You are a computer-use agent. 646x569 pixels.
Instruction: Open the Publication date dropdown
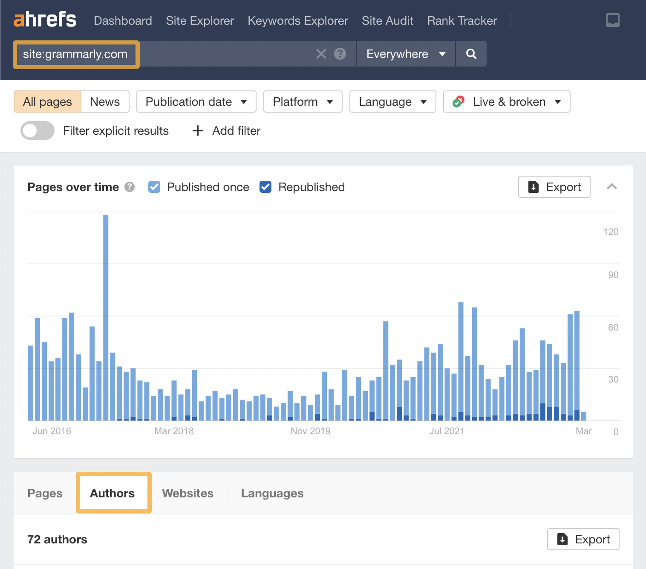pyautogui.click(x=196, y=102)
